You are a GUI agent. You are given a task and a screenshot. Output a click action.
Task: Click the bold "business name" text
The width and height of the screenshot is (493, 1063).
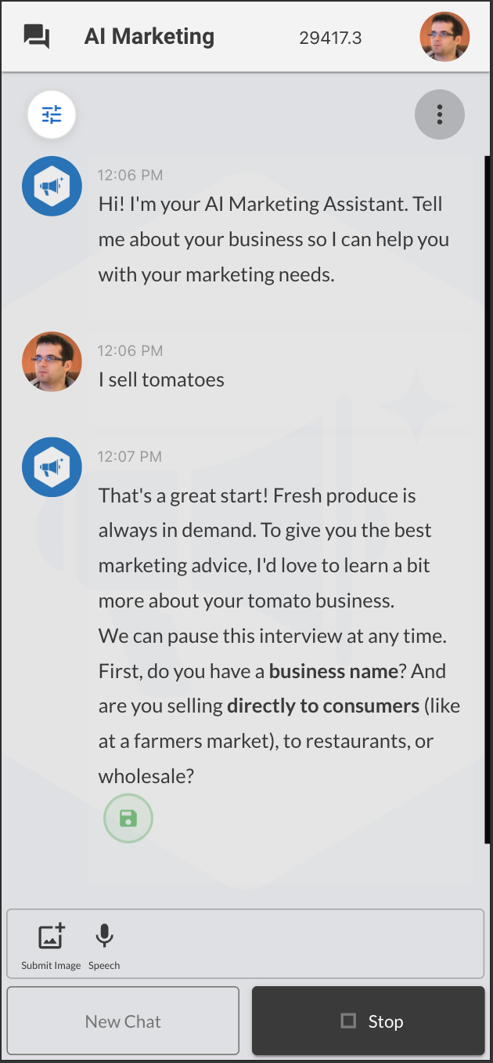click(333, 671)
